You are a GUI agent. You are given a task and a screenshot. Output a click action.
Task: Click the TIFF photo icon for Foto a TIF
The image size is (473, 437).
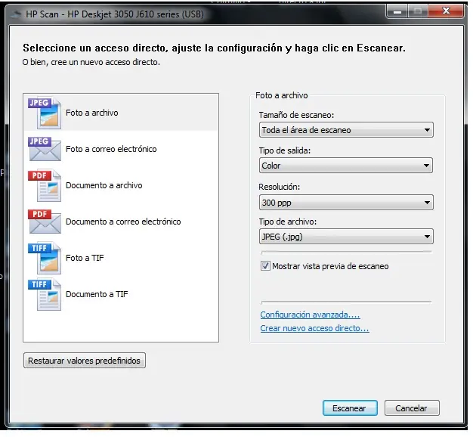pos(45,258)
